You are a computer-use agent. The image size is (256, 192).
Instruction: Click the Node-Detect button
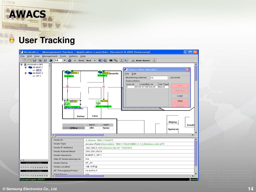point(140,60)
